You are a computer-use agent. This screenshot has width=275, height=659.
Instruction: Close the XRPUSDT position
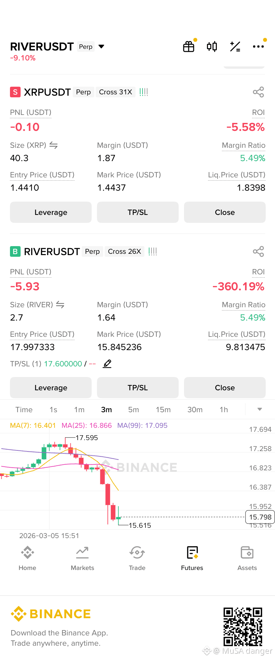[225, 212]
